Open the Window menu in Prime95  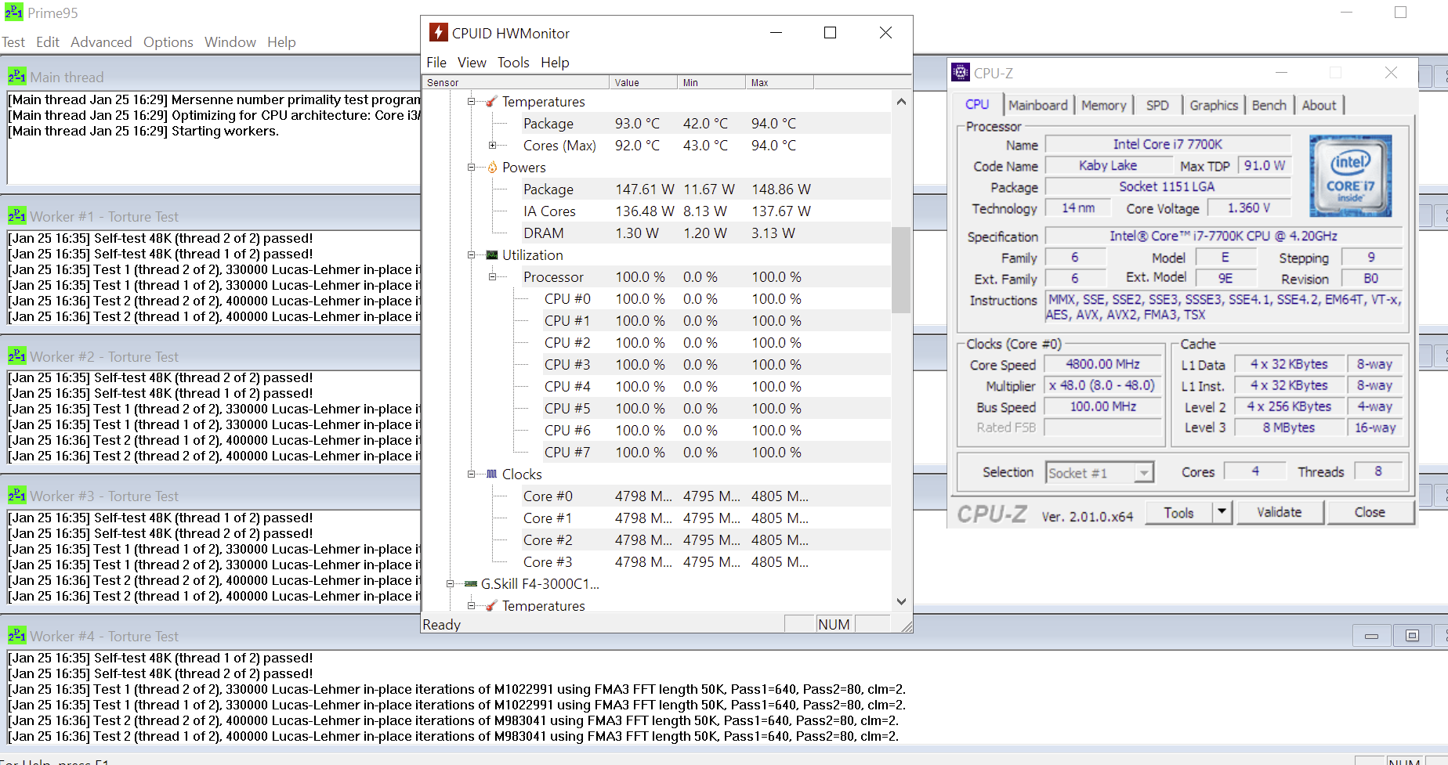tap(230, 42)
